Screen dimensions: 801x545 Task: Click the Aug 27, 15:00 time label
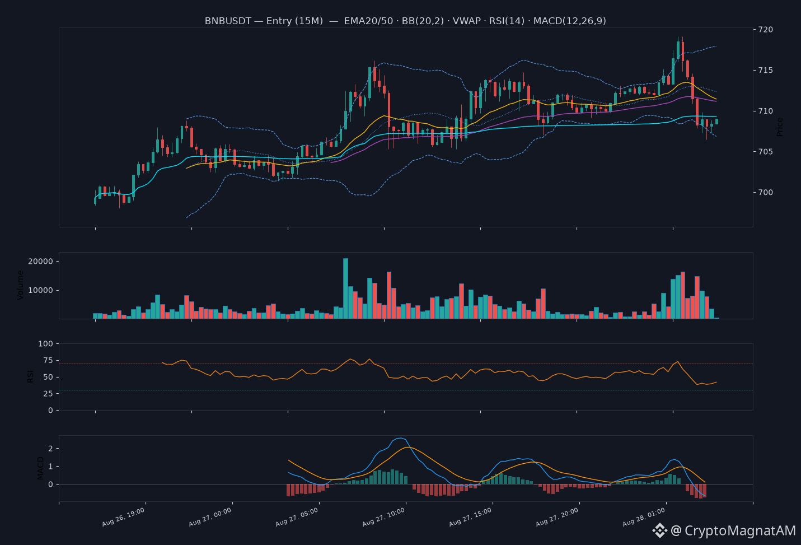[471, 517]
